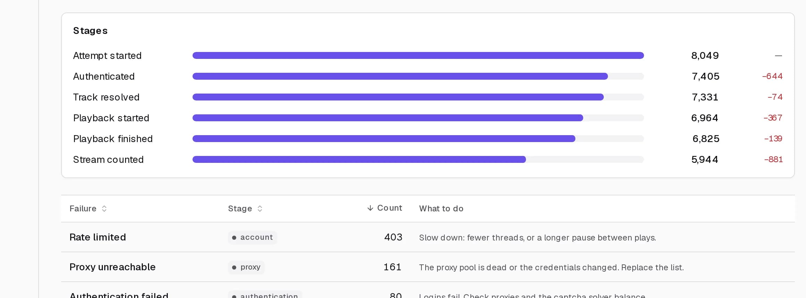Toggle Count column sort order
This screenshot has height=298, width=806.
(x=385, y=208)
